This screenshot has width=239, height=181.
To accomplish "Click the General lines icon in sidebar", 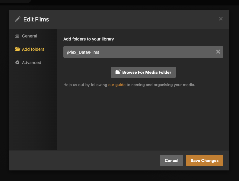I will (17, 36).
